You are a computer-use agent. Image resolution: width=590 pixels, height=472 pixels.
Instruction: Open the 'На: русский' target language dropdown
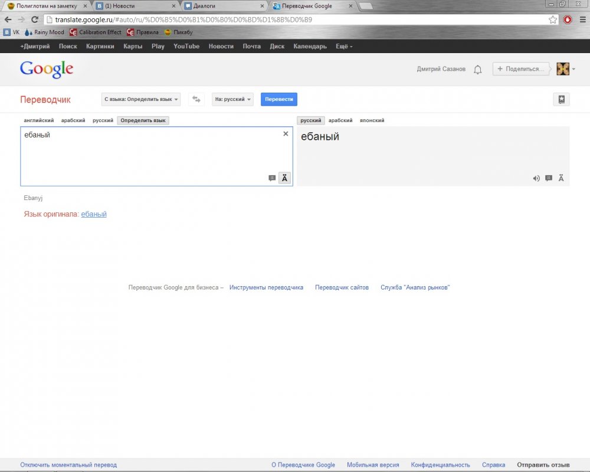pos(232,99)
